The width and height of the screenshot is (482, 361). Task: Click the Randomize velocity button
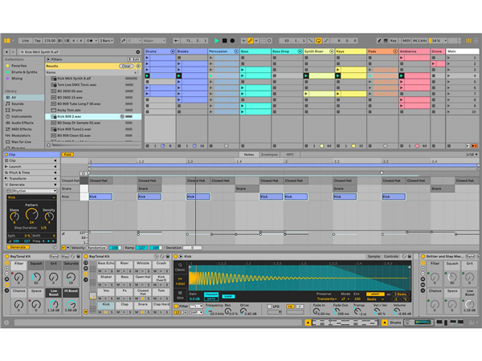(96, 248)
